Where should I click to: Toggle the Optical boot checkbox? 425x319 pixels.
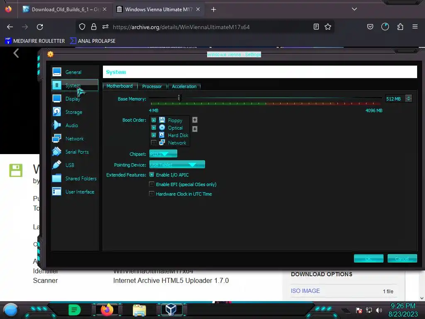pyautogui.click(x=154, y=128)
